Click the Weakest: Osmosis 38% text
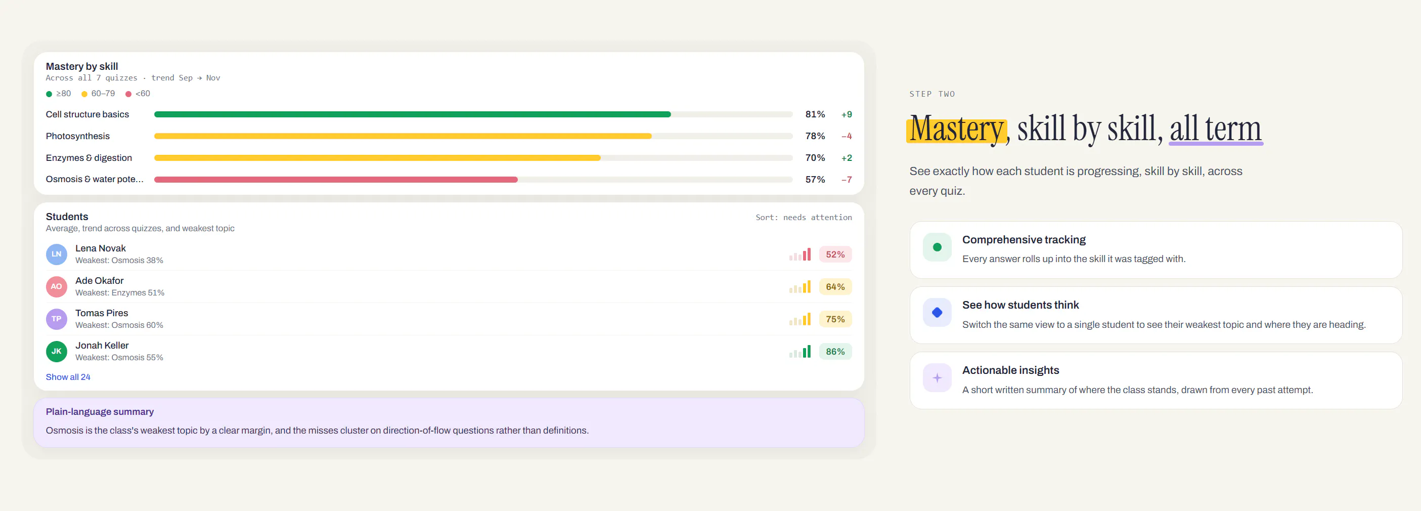 (119, 261)
